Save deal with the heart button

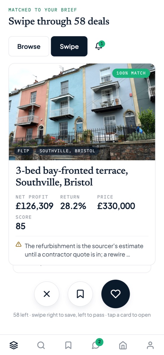point(115,294)
